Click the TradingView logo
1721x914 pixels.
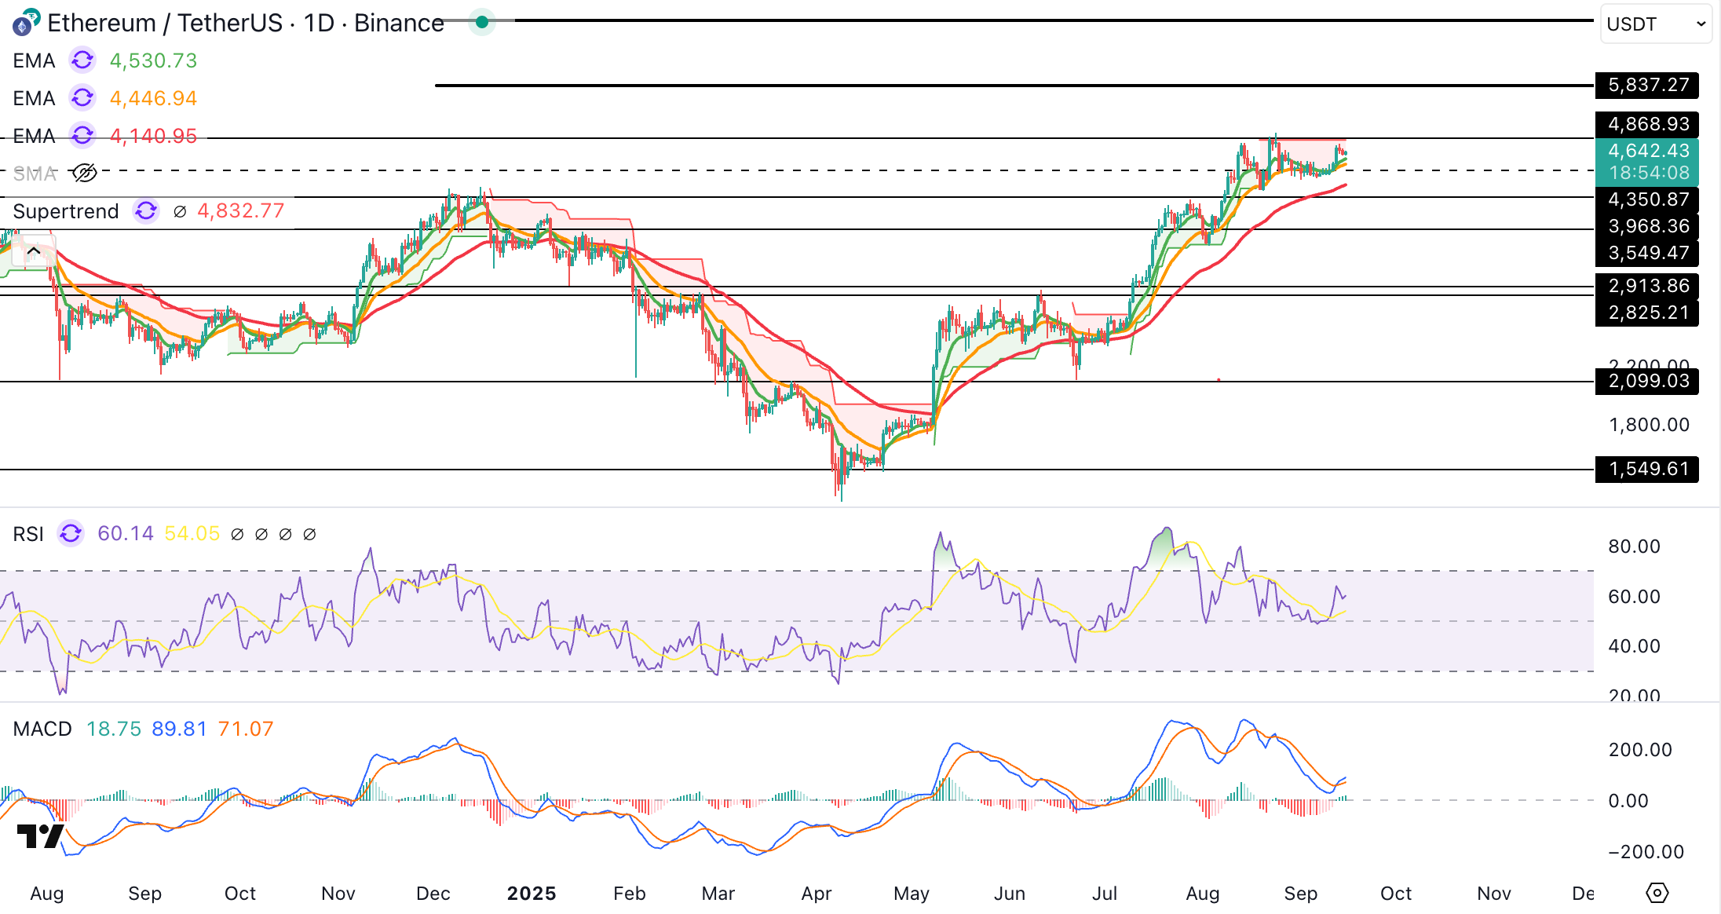point(39,836)
